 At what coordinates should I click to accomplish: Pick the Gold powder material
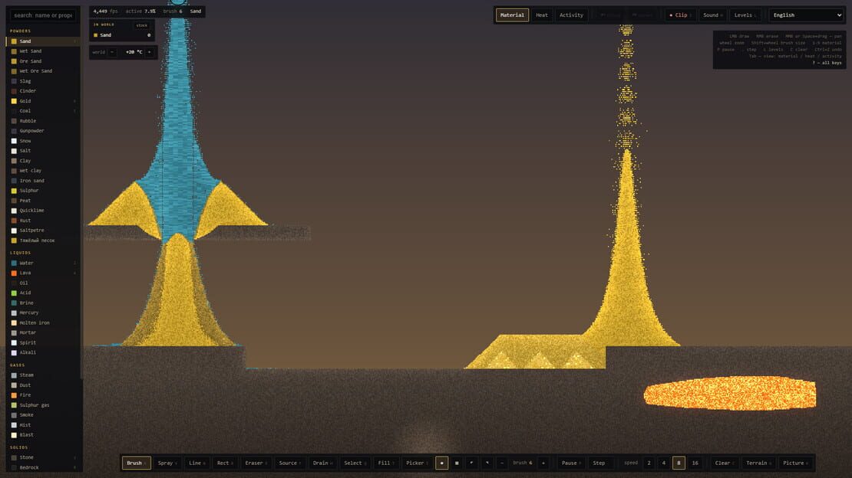(x=43, y=101)
